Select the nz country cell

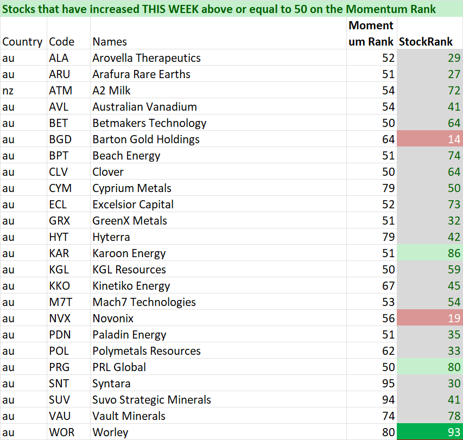[23, 90]
